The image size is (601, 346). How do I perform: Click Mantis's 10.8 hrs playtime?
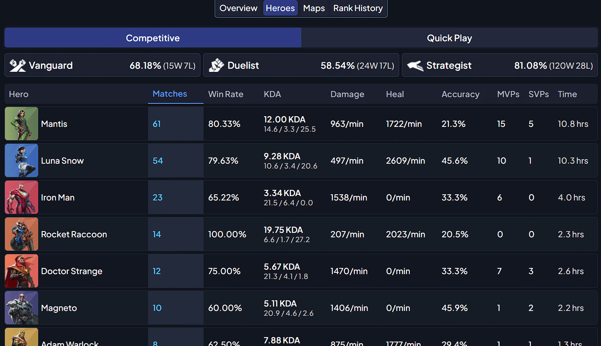coord(573,124)
